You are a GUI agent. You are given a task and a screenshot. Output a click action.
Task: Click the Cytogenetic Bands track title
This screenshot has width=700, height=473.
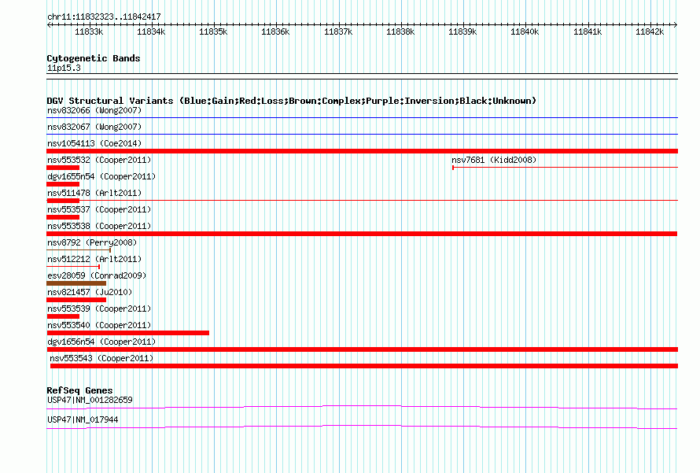point(94,58)
